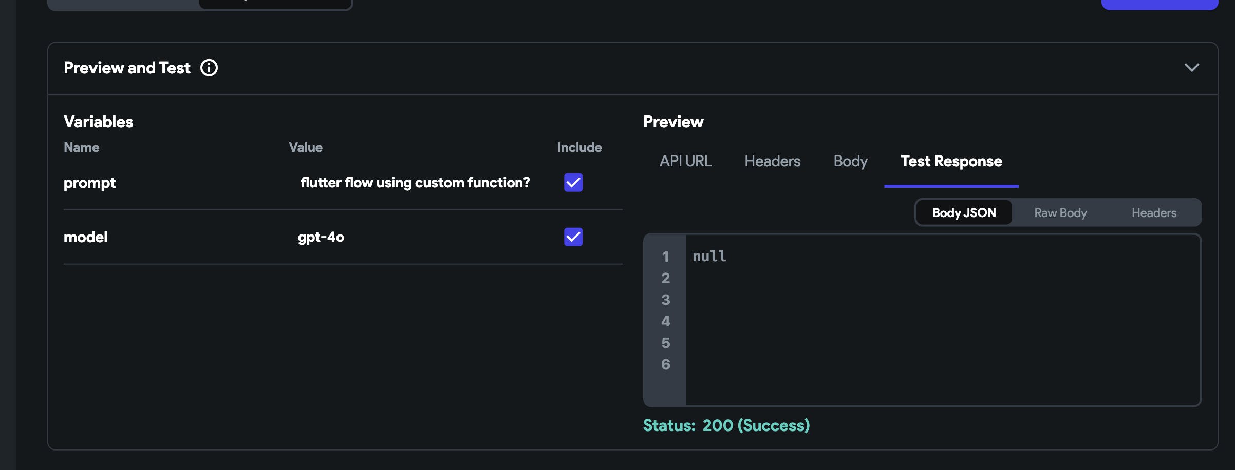Click the Include column header
This screenshot has height=470, width=1235.
[x=579, y=147]
